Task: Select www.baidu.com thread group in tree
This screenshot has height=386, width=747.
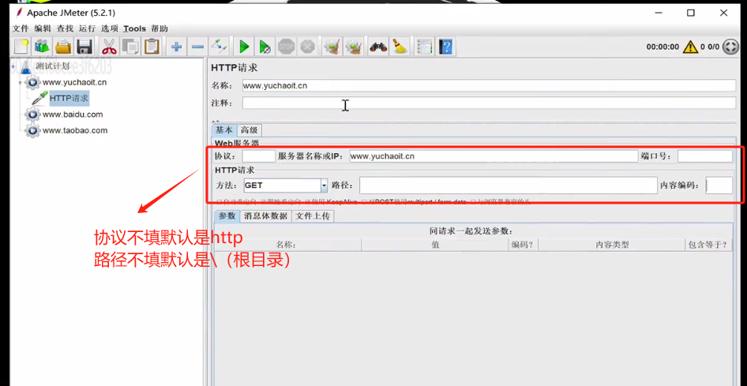Action: pyautogui.click(x=73, y=114)
